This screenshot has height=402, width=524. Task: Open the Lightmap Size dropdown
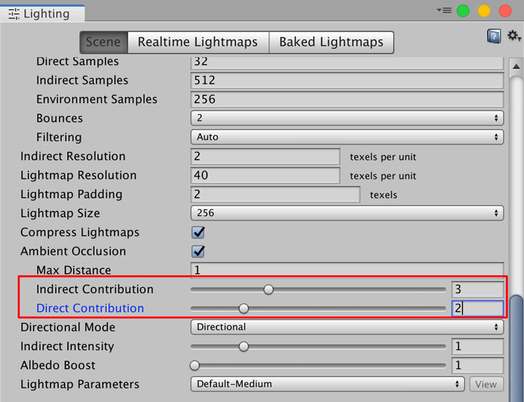[x=347, y=213]
